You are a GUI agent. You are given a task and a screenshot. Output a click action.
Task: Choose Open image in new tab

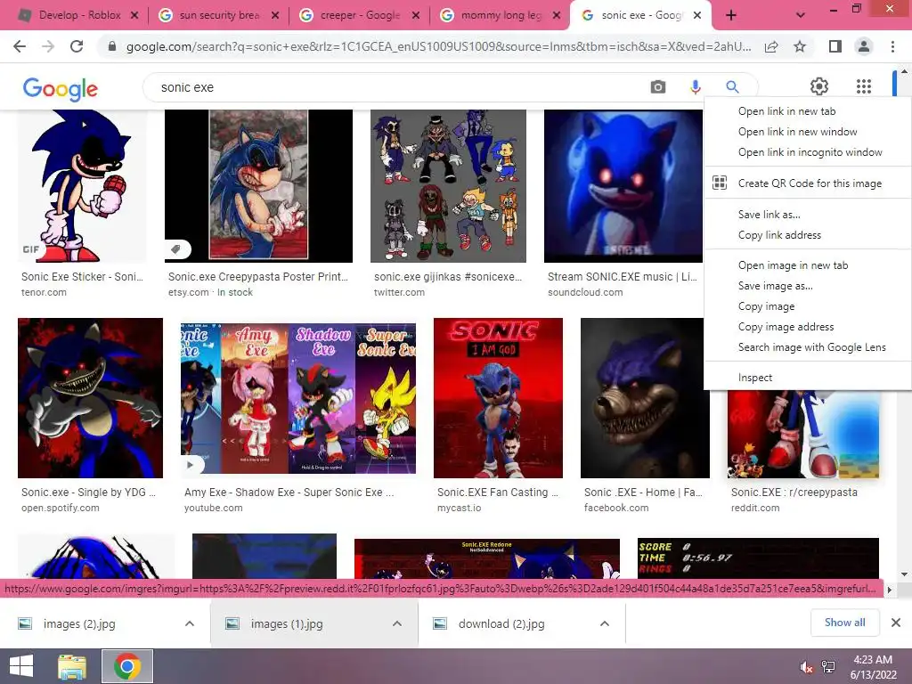pyautogui.click(x=807, y=265)
